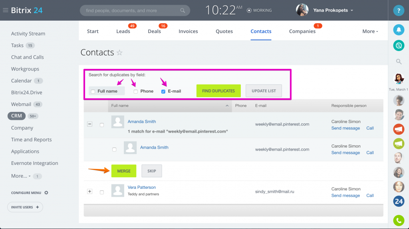Open Yana Prokopets profile avatar
The height and width of the screenshot is (229, 409).
[302, 10]
